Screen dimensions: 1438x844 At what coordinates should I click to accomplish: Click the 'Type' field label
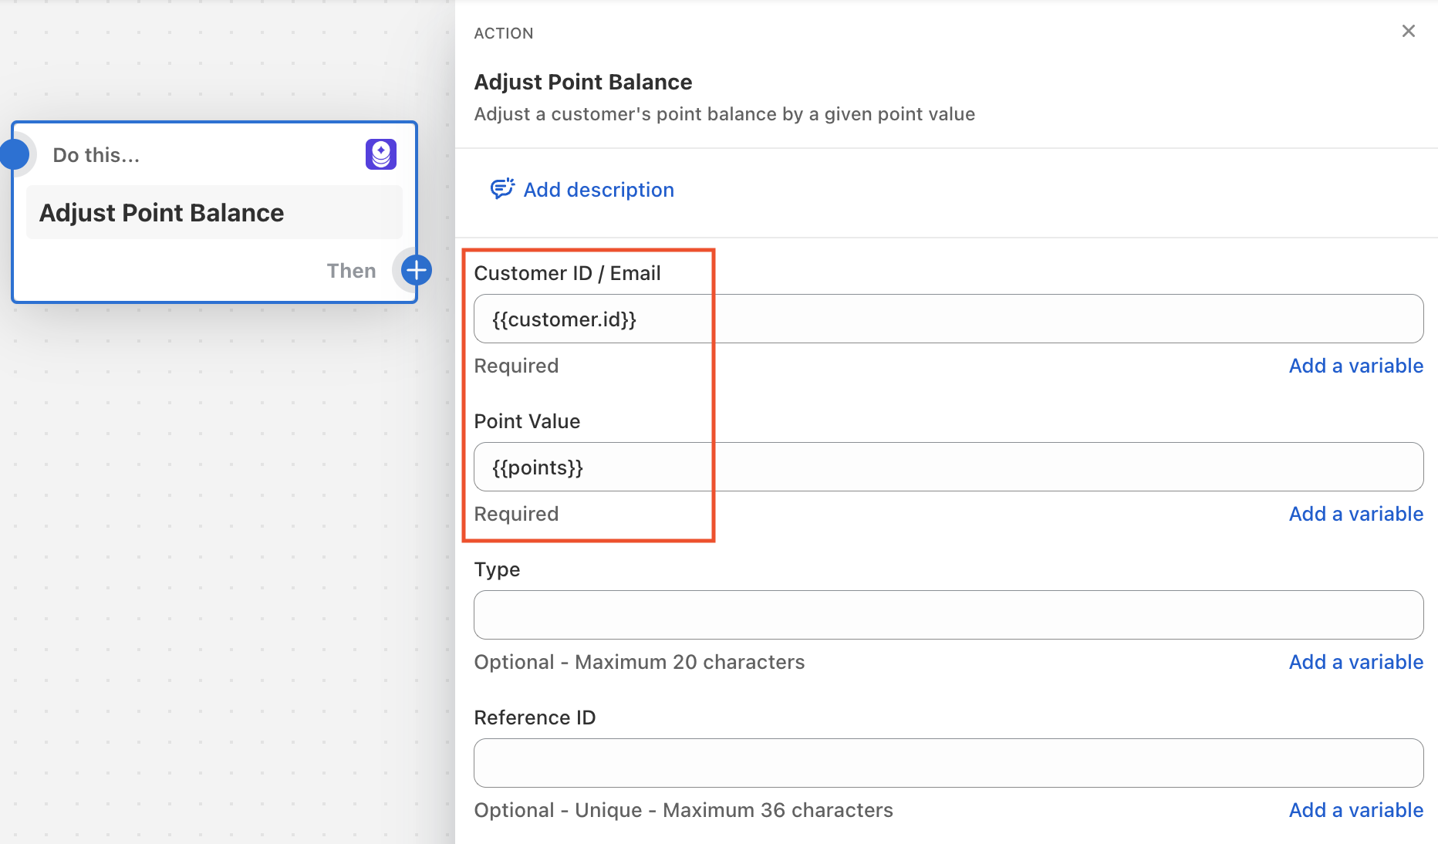(497, 569)
